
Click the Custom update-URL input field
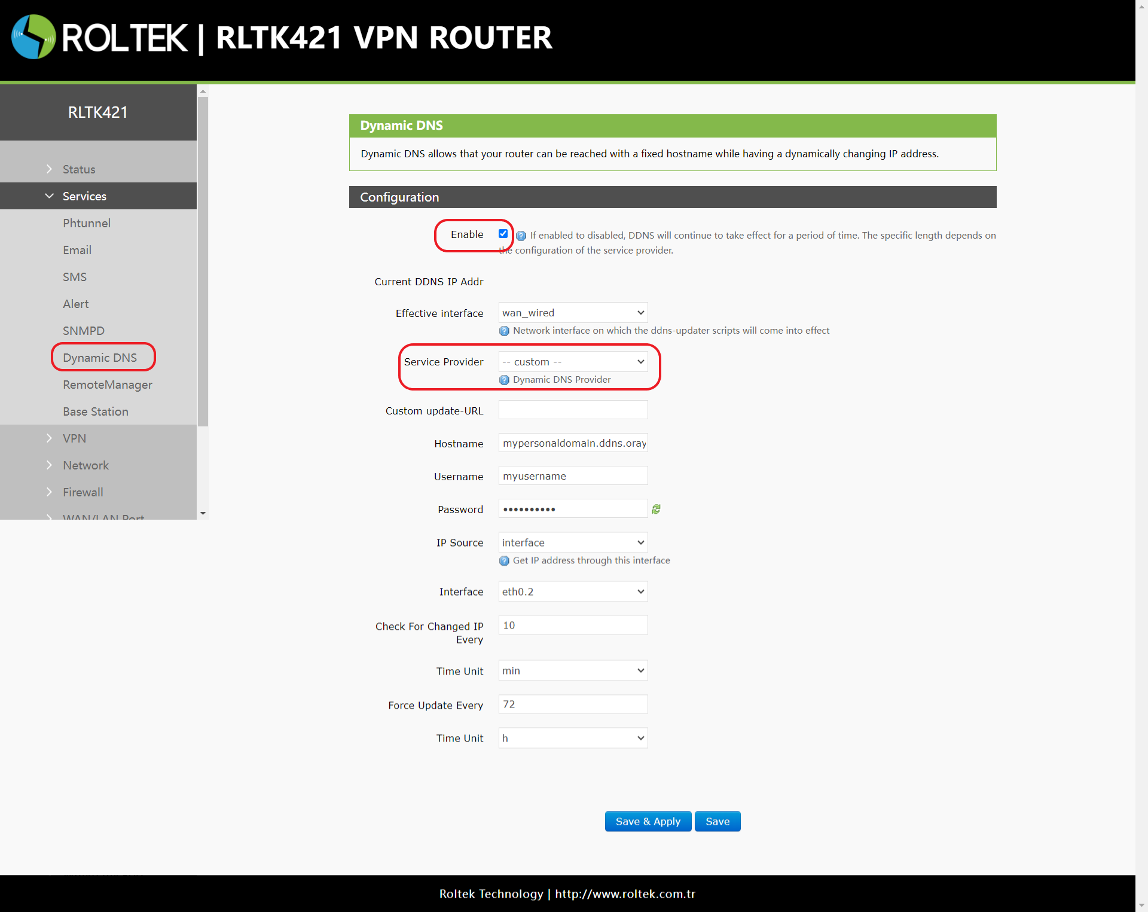click(x=573, y=410)
